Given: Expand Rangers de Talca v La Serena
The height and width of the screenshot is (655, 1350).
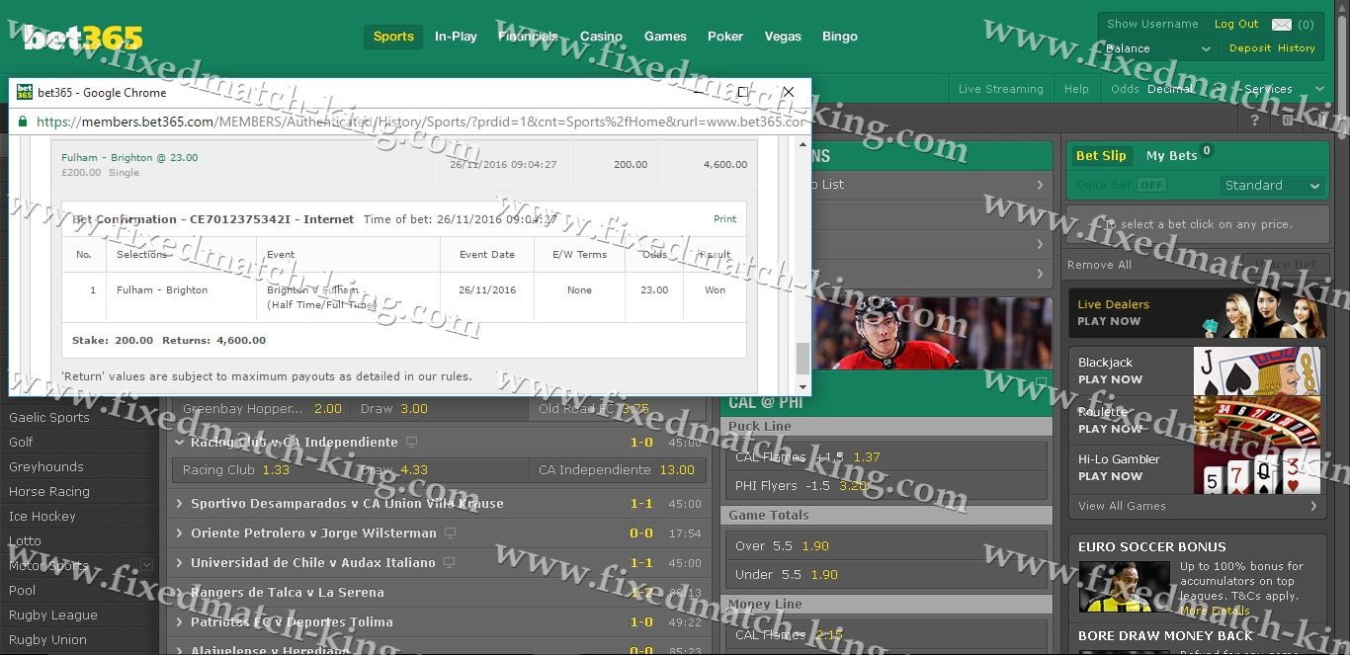Looking at the screenshot, I should (180, 593).
